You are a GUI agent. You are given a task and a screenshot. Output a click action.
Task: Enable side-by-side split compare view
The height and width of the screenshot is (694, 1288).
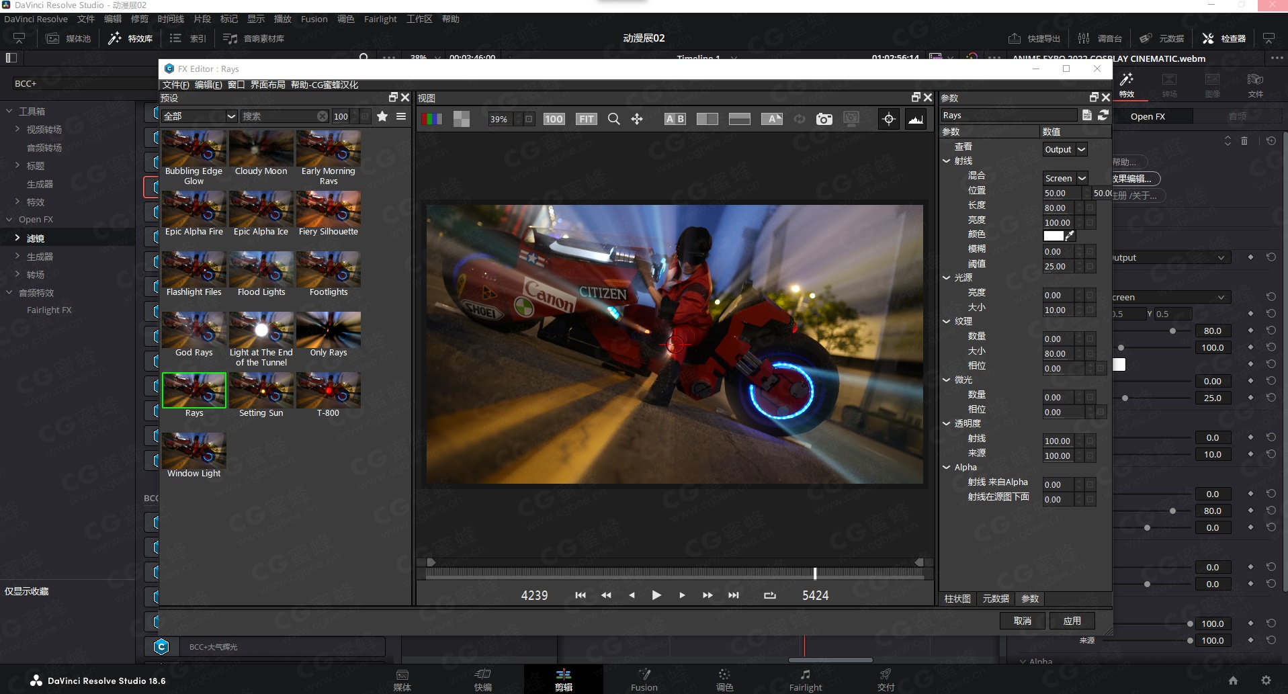707,119
